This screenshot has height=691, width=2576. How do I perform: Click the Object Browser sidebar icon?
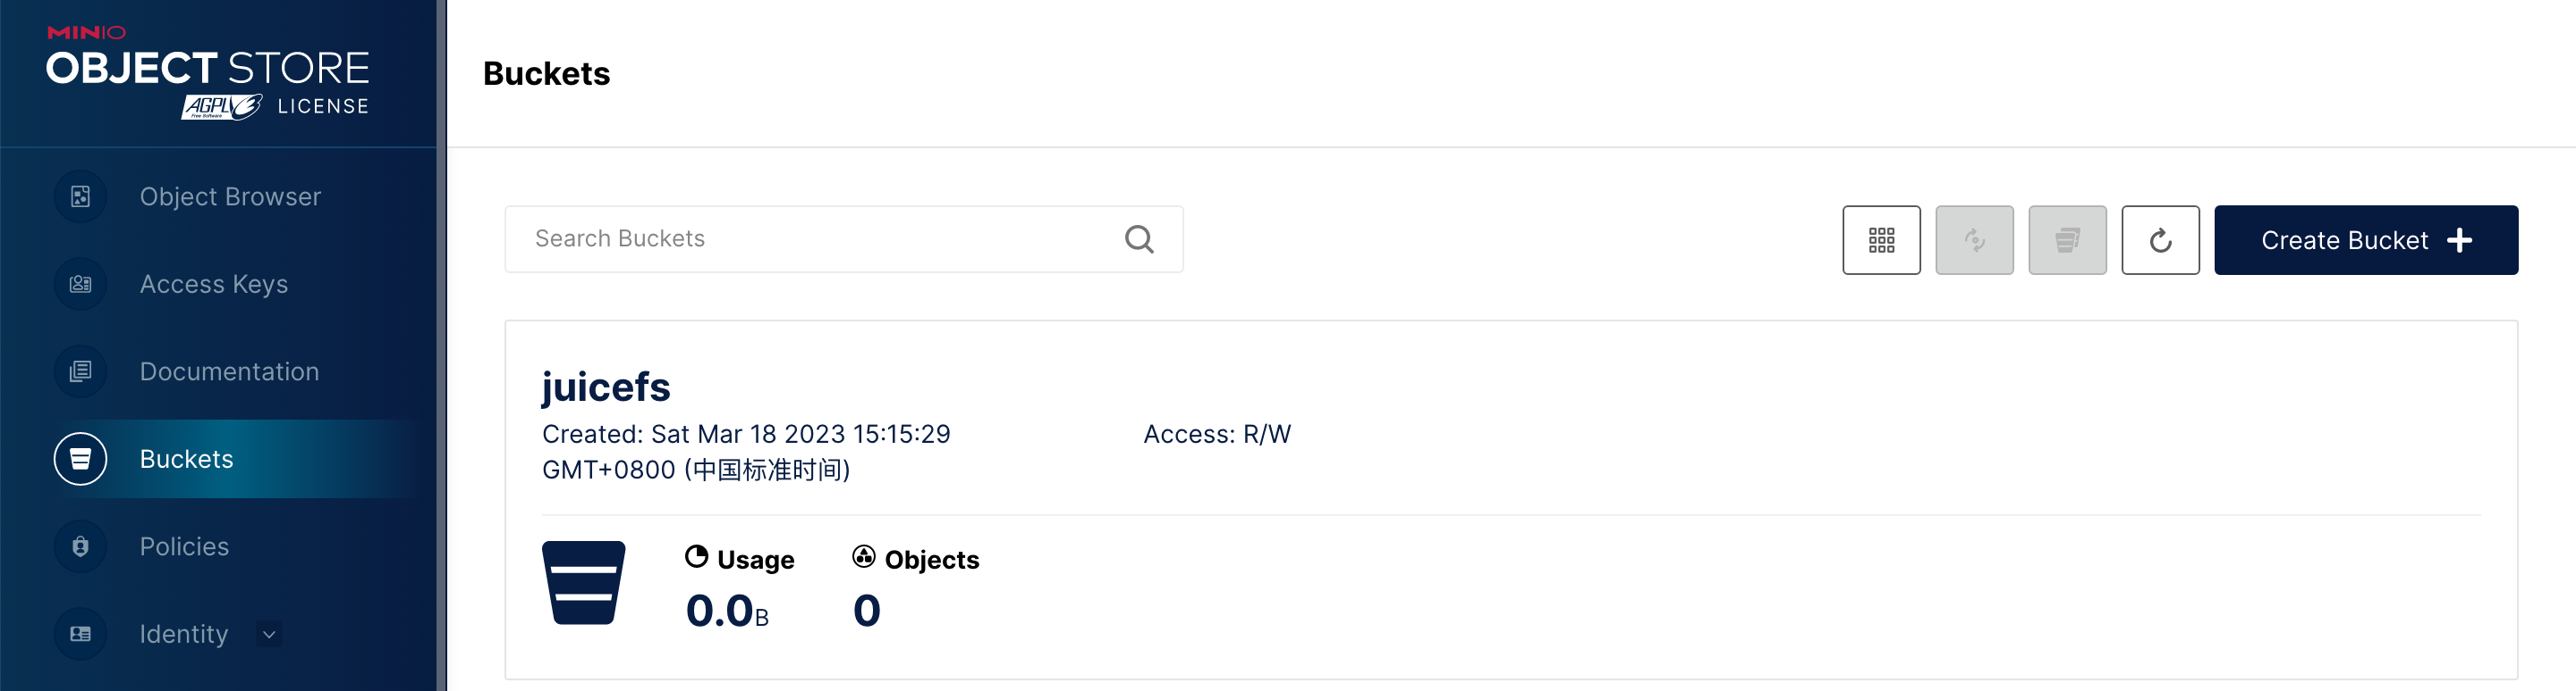tap(80, 196)
